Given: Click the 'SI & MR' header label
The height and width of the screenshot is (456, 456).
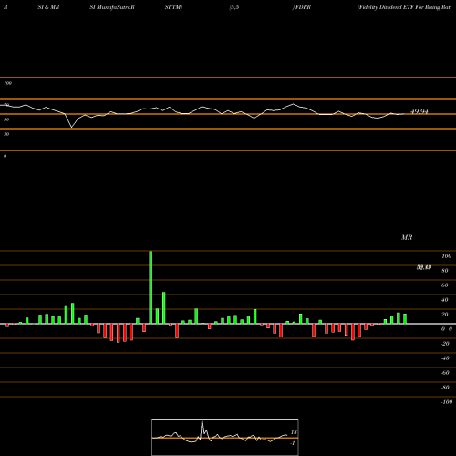Looking at the screenshot, I should (48, 7).
